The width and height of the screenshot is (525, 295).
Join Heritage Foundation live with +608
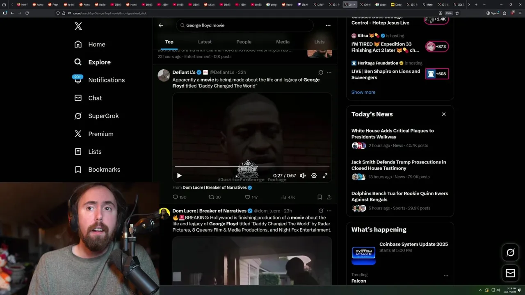point(436,74)
